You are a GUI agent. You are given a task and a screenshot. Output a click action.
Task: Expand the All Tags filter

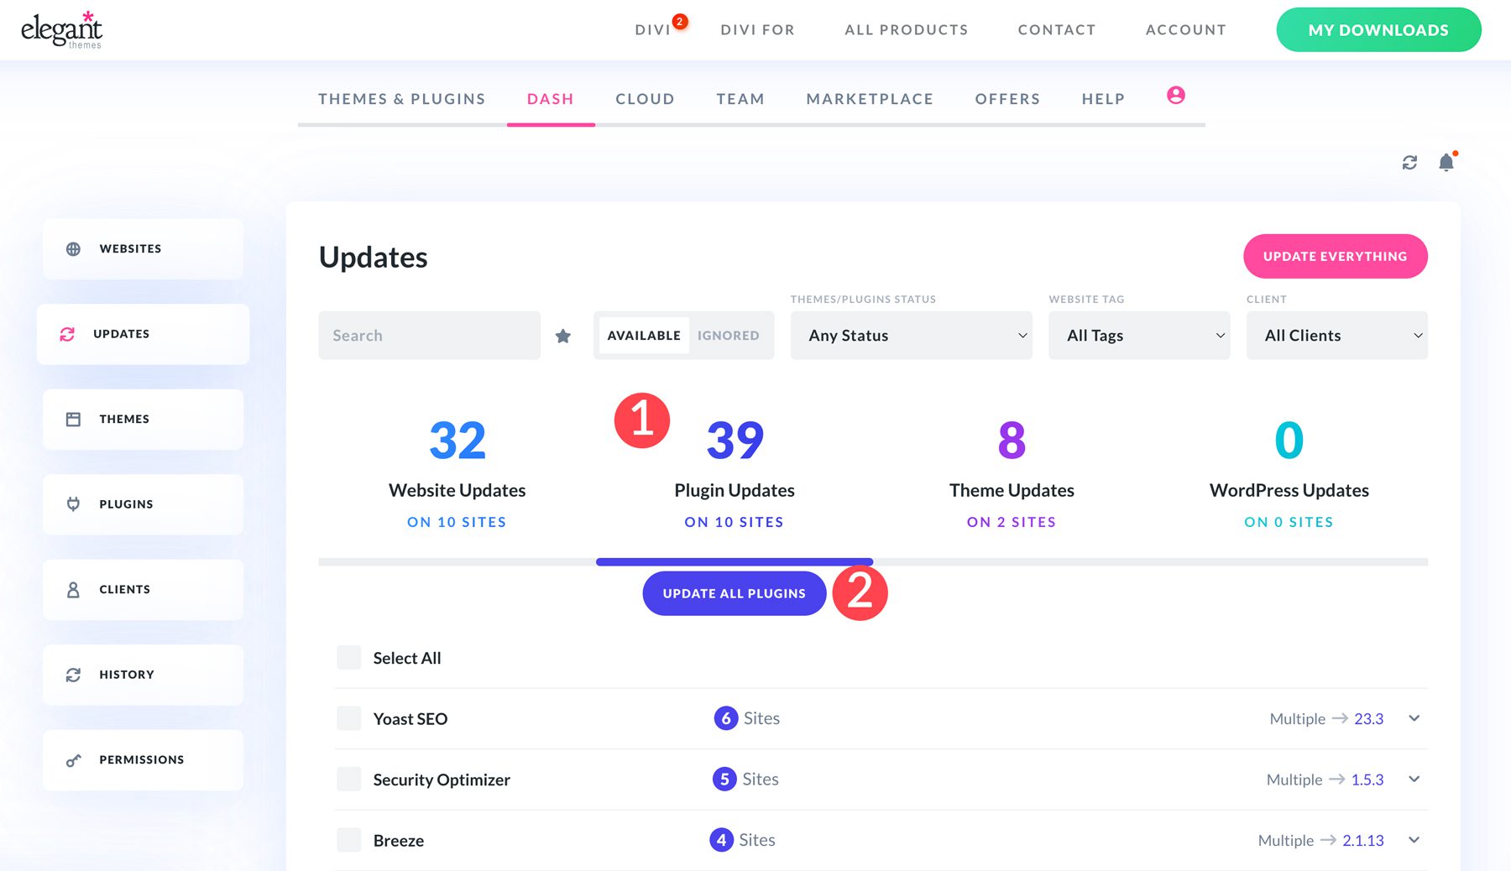coord(1138,335)
